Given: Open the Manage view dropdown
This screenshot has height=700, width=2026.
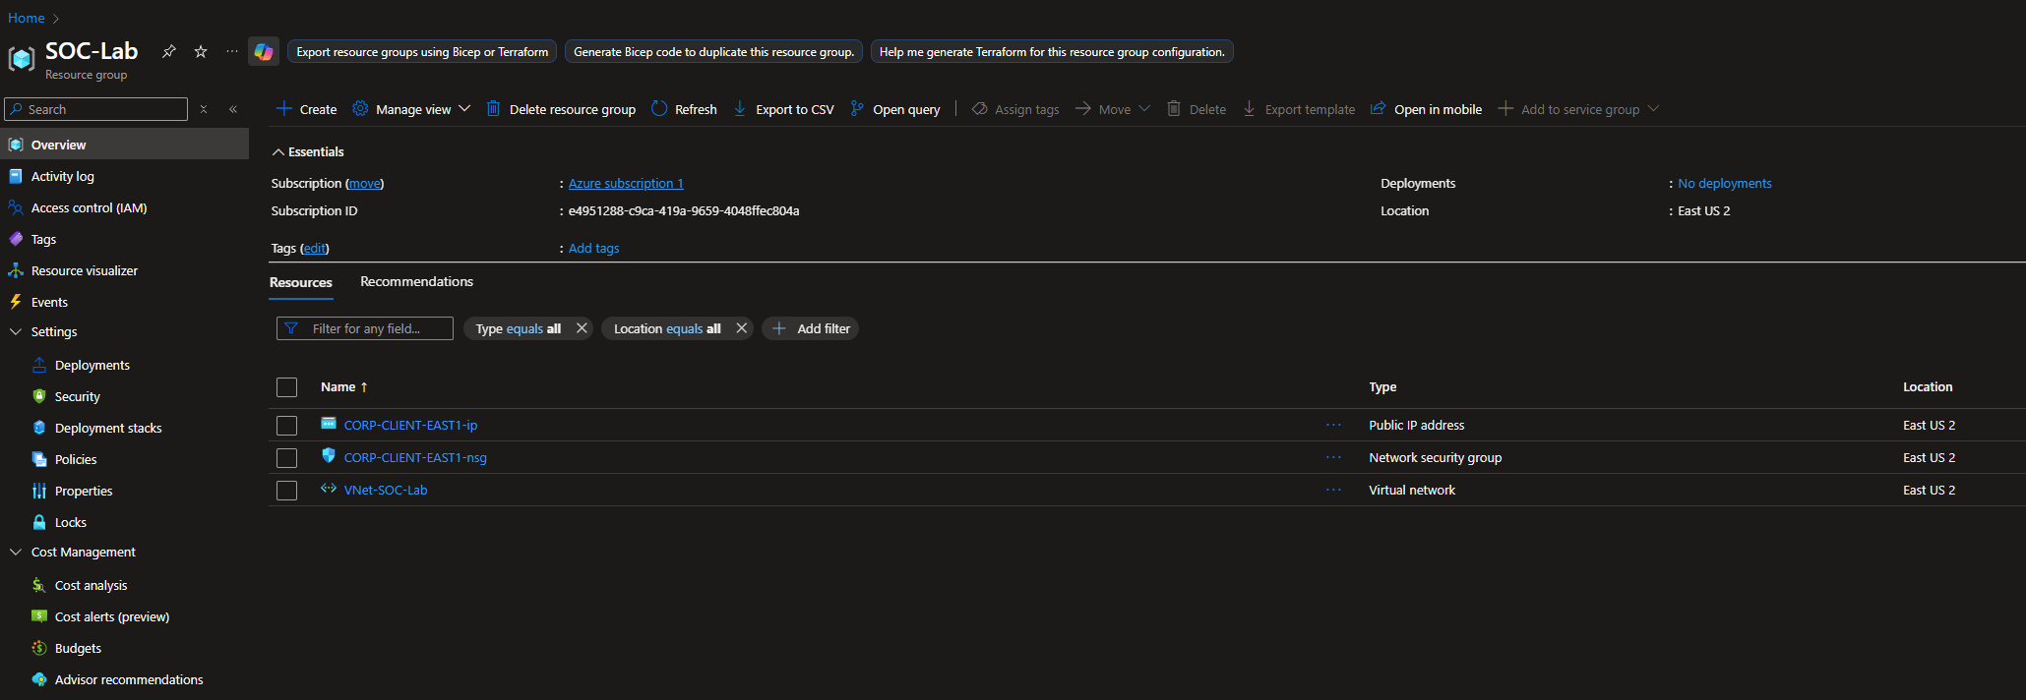Looking at the screenshot, I should pyautogui.click(x=412, y=109).
